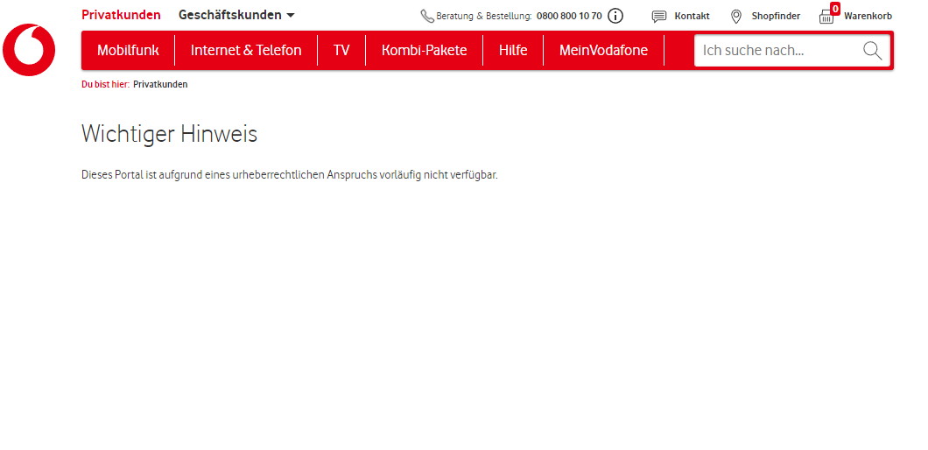Click the Kontakt link
The width and height of the screenshot is (928, 450).
click(692, 17)
